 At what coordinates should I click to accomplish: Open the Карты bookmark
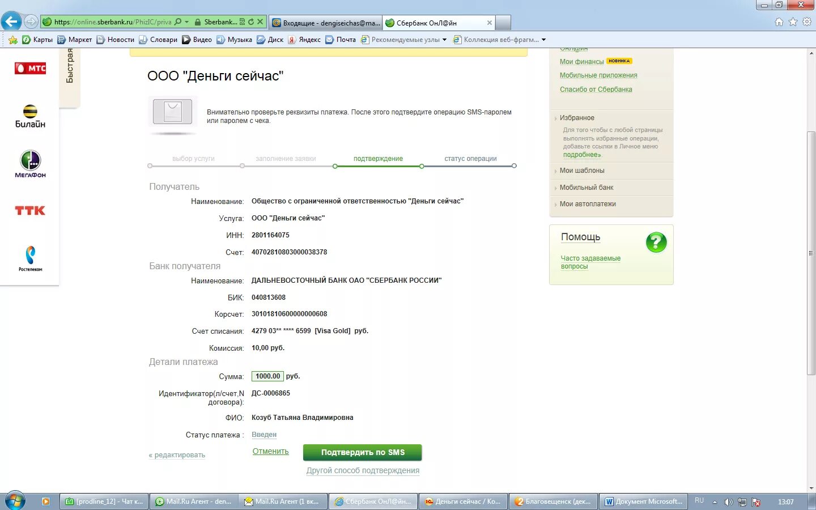coord(37,40)
